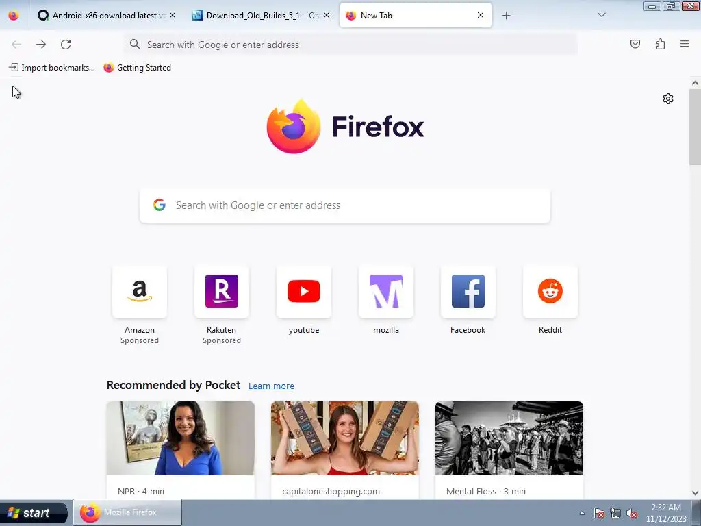Open the Windows start menu
The image size is (701, 526).
coord(34,512)
